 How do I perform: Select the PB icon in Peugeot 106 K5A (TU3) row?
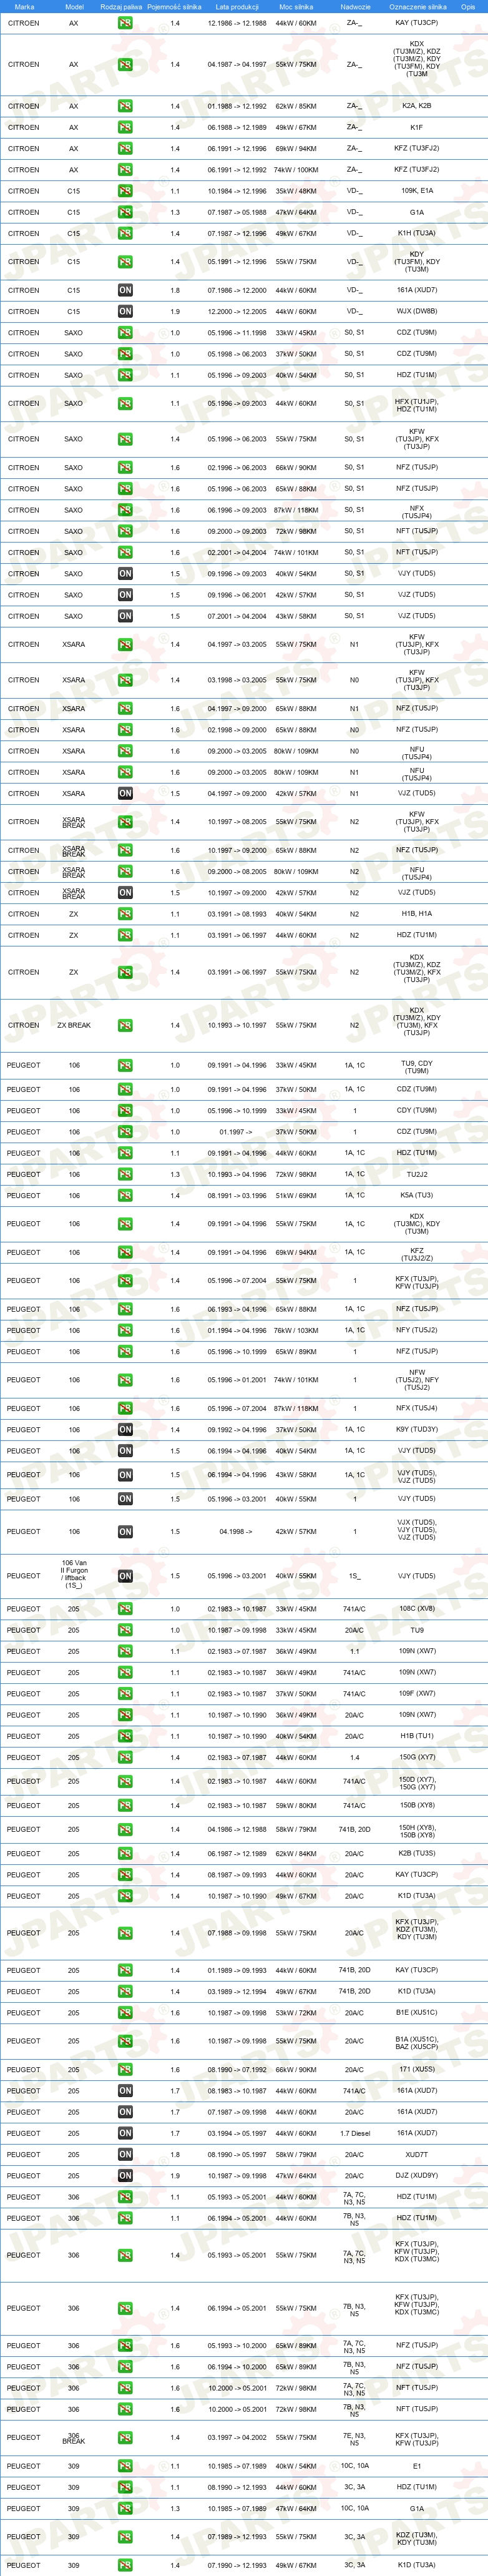pyautogui.click(x=125, y=1196)
